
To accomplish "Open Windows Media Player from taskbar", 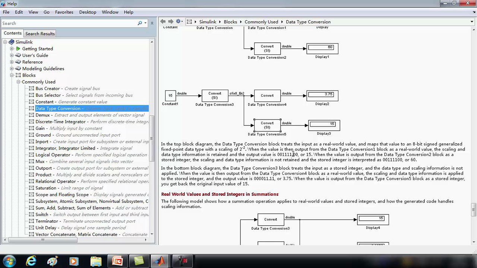I will [x=74, y=261].
